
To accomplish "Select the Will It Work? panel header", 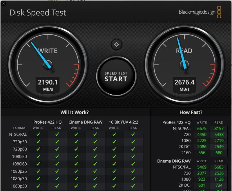I will (x=75, y=112).
